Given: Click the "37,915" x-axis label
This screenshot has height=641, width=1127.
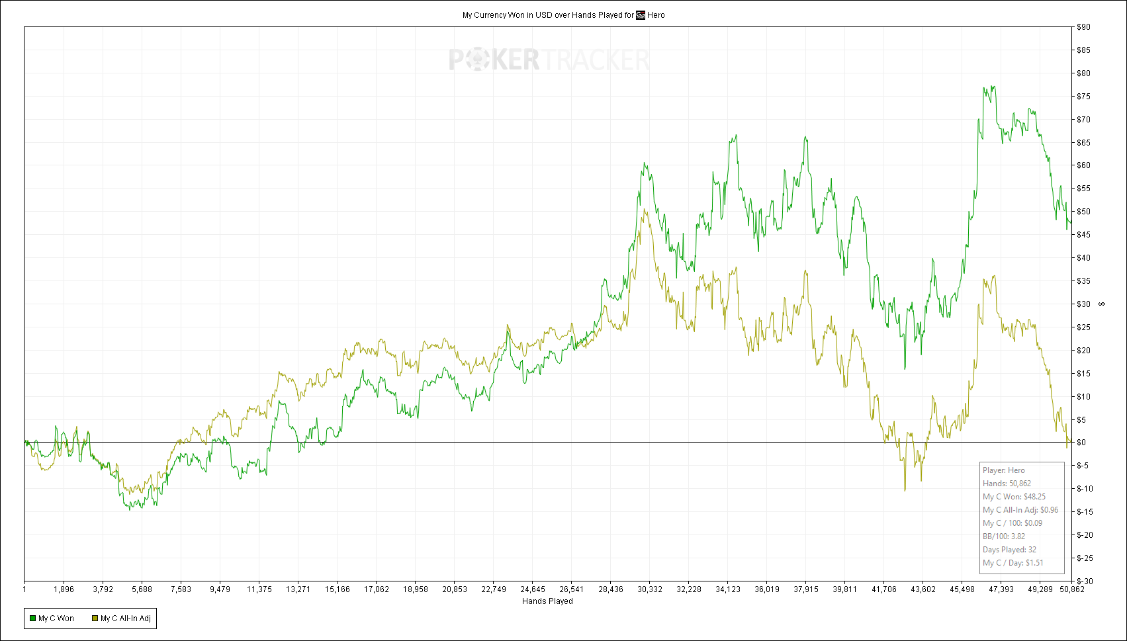Looking at the screenshot, I should point(806,589).
